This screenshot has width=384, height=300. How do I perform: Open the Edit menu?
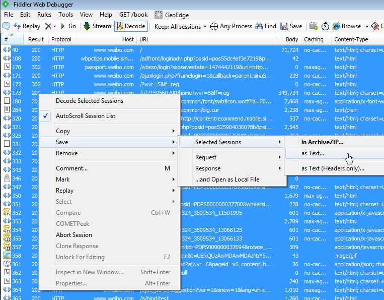coord(25,15)
